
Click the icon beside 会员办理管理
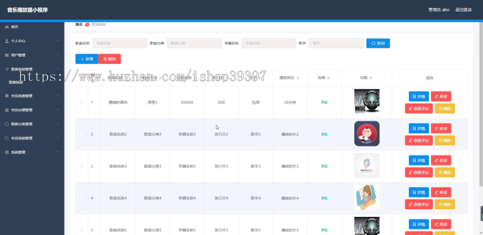7,110
